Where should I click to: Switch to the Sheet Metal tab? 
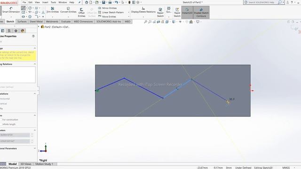[36, 22]
